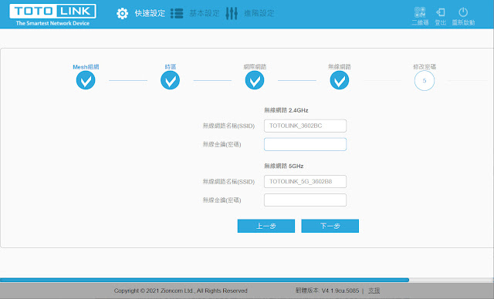The image size is (494, 299).
Task: Focus the 2.4GHz wireless password field
Action: click(306, 144)
